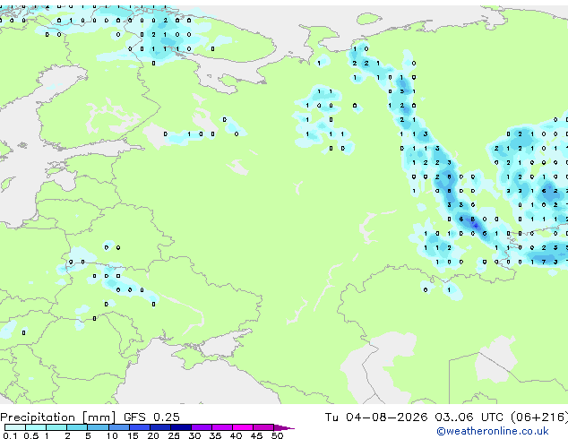Select the 40–45 mm magenta legend swatch

(x=243, y=427)
